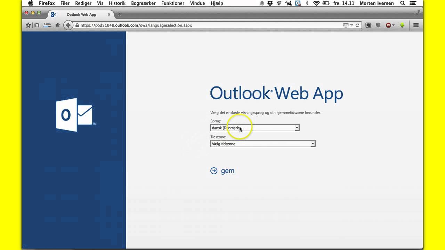Open the Firefox hamburger menu

[416, 25]
